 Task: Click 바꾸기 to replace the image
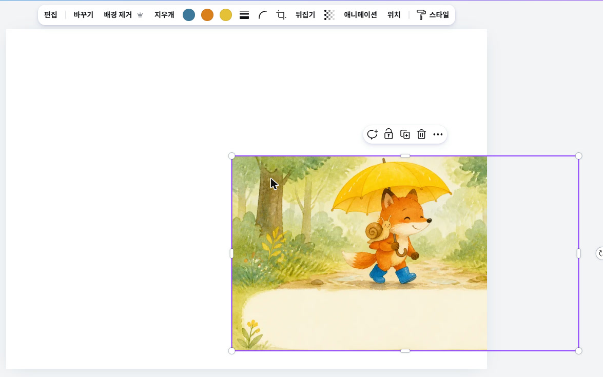[84, 15]
